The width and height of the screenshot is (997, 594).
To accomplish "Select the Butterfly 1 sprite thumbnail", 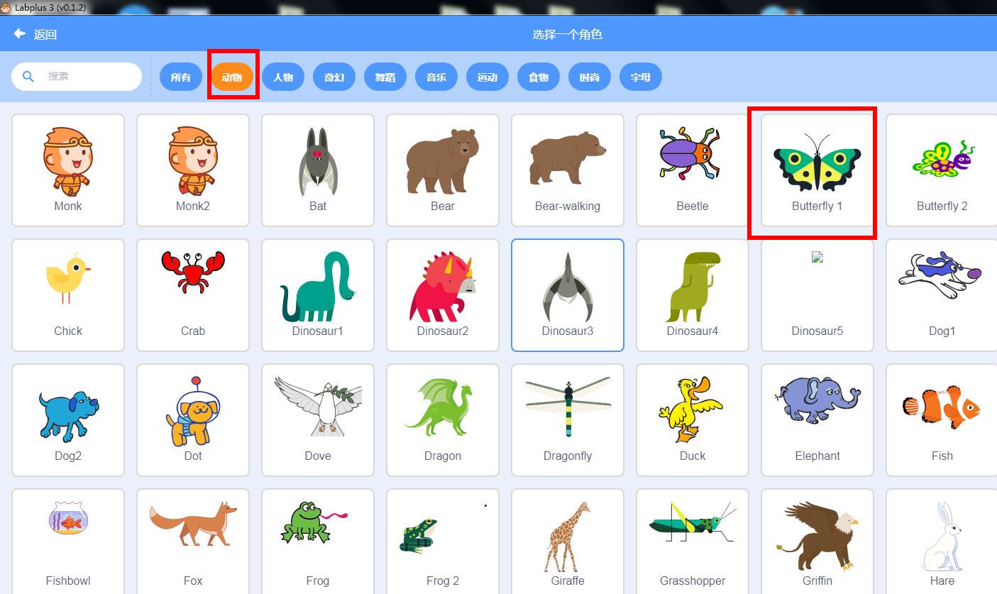I will coord(817,170).
